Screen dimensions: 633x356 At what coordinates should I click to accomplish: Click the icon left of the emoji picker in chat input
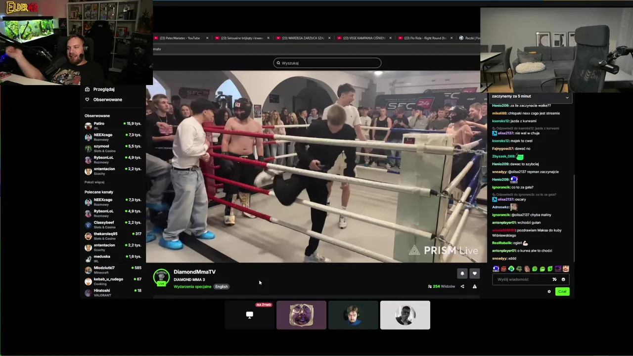554,279
